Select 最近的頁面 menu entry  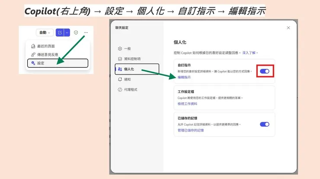coord(58,46)
